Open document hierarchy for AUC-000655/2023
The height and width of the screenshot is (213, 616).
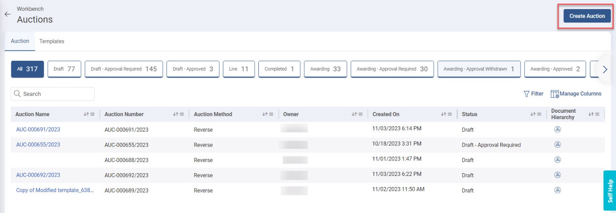tap(558, 144)
